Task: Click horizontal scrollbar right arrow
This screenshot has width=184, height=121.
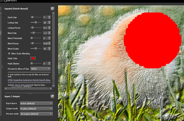Action: [51, 89]
